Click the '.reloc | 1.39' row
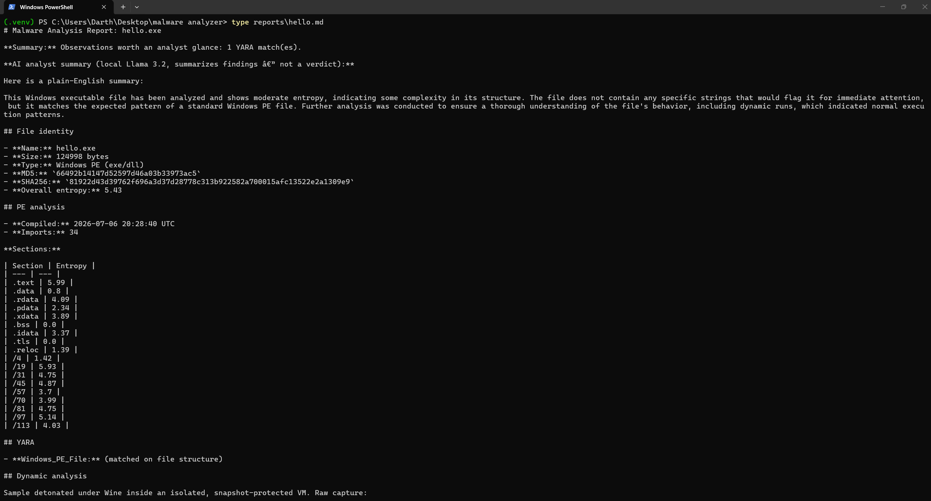 tap(41, 350)
